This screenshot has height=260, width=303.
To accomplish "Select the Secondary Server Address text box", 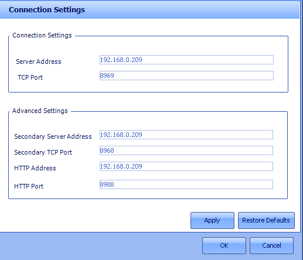I will (x=186, y=135).
